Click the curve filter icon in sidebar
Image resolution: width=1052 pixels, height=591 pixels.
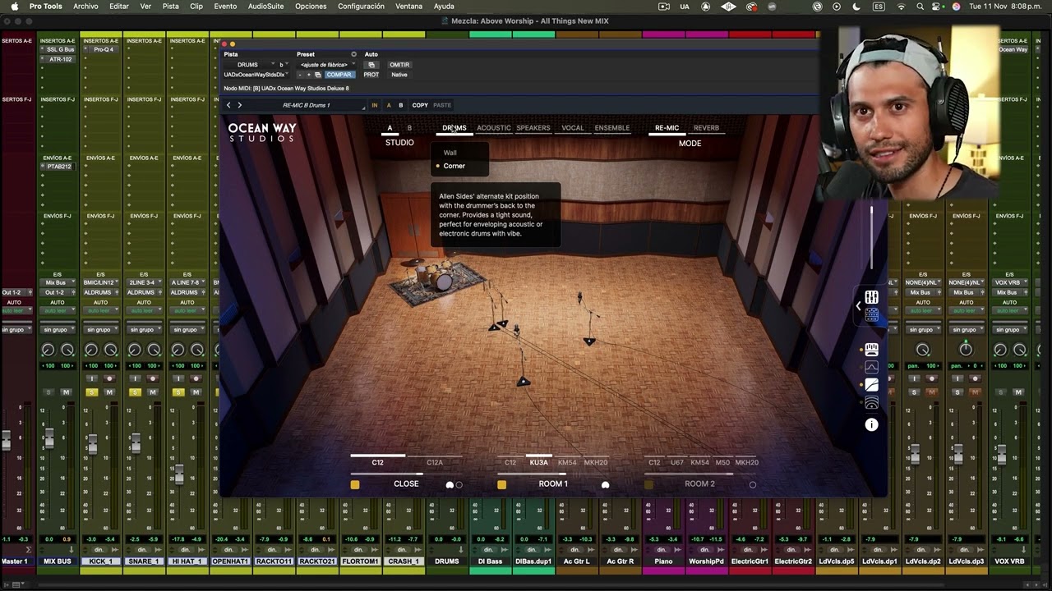point(871,367)
